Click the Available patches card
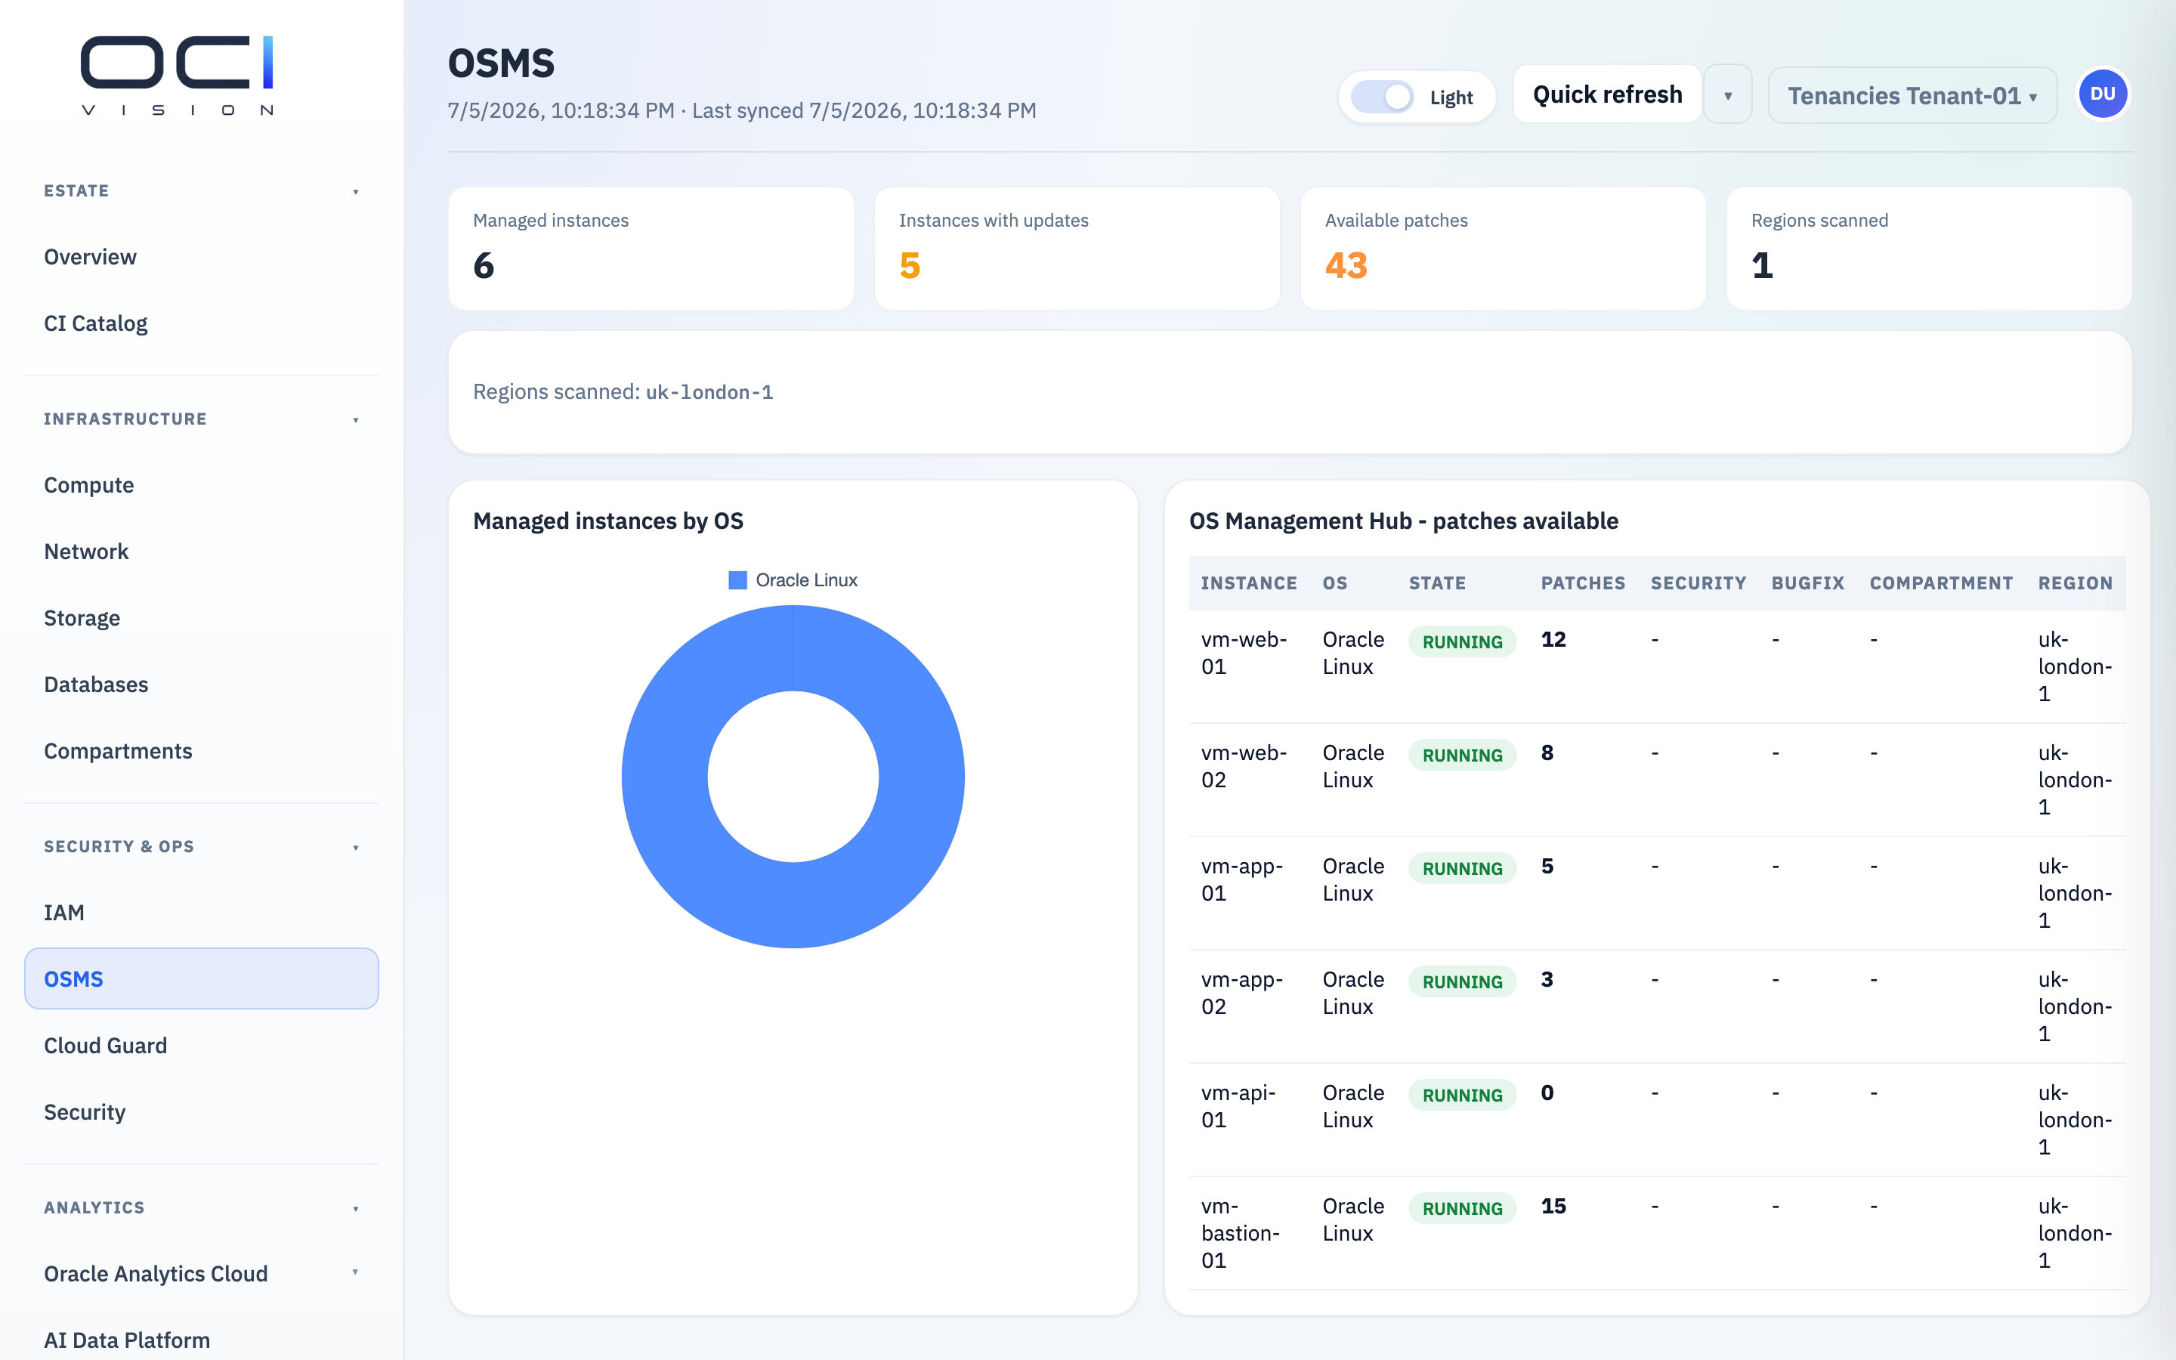Screen dimensions: 2176x1360 point(1504,249)
